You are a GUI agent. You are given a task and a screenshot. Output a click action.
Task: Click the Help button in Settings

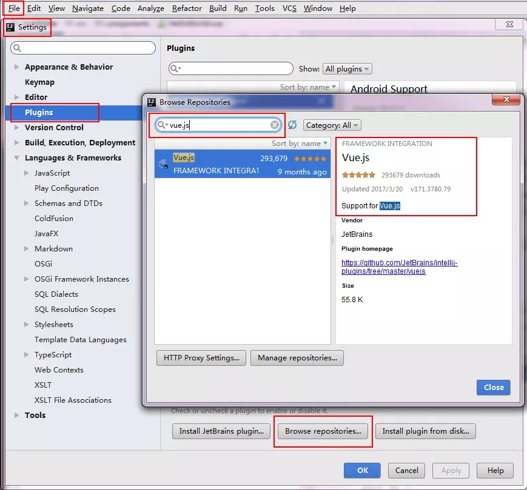coord(495,471)
